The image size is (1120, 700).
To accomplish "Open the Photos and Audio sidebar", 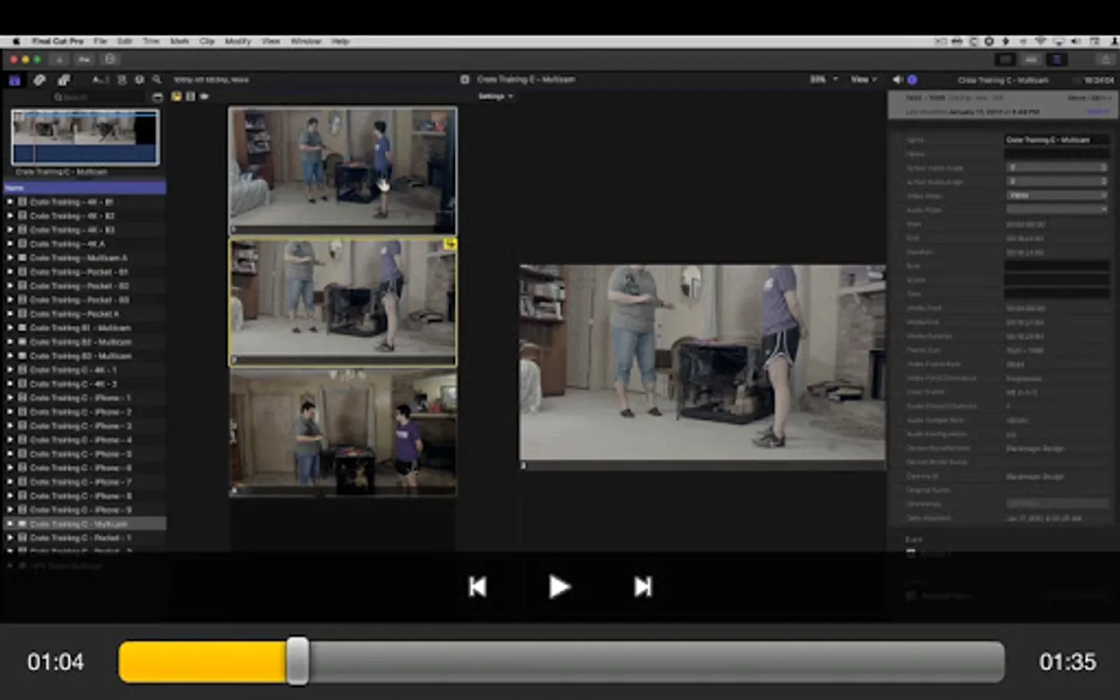I will [40, 79].
